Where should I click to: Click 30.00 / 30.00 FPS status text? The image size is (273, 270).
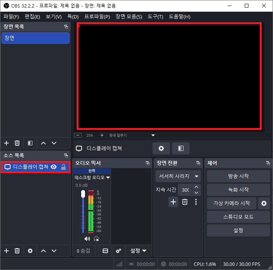(242, 264)
